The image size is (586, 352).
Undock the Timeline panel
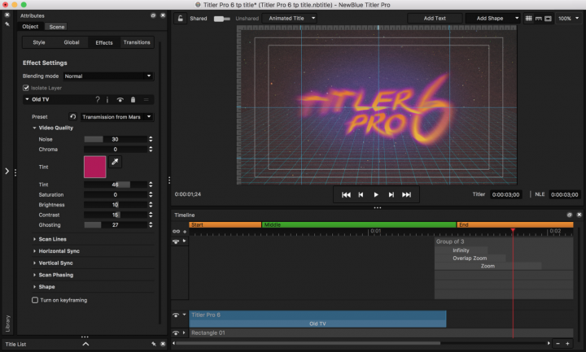click(569, 215)
